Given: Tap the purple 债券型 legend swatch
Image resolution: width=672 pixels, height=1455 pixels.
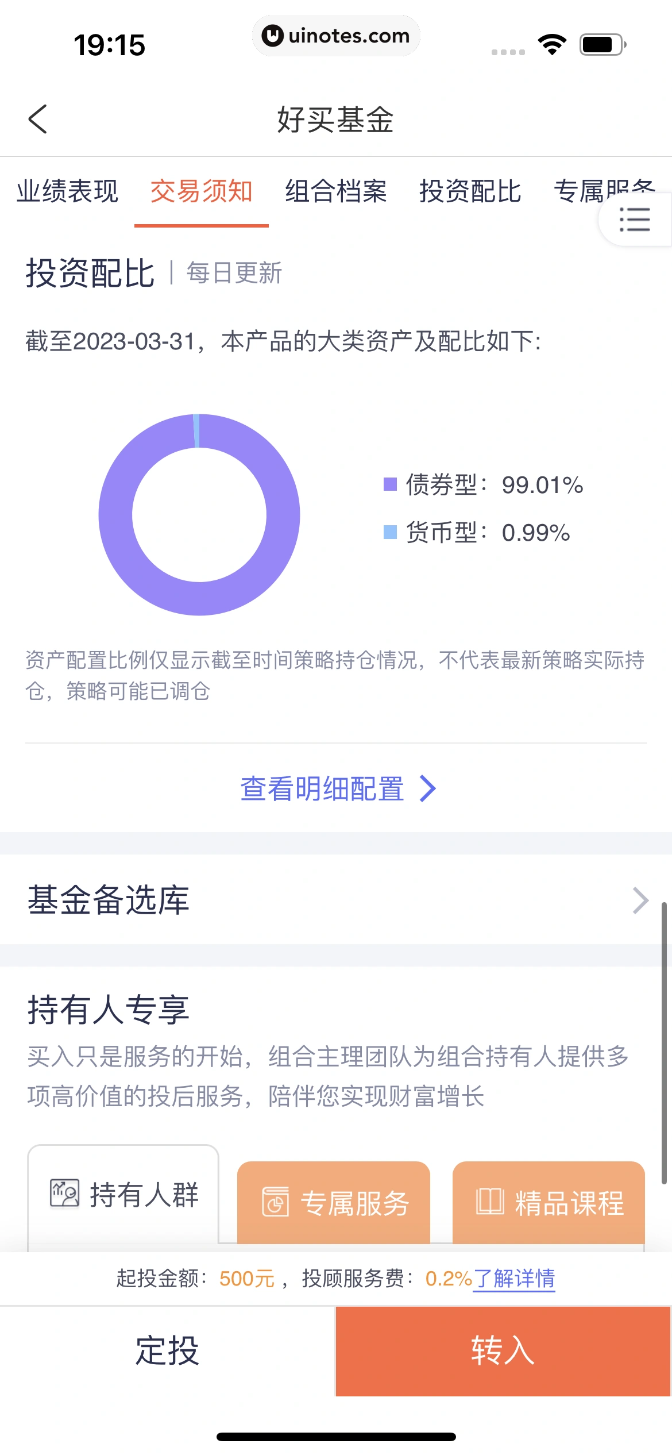Looking at the screenshot, I should (x=390, y=484).
